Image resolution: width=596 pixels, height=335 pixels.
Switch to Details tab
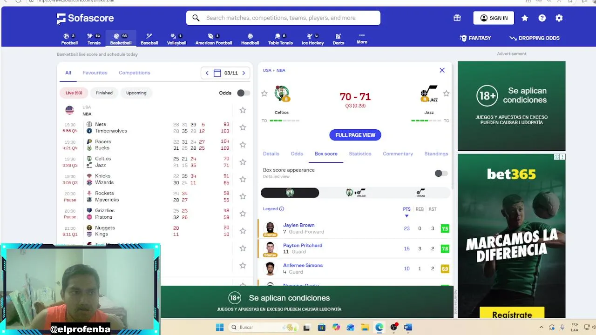tap(271, 154)
